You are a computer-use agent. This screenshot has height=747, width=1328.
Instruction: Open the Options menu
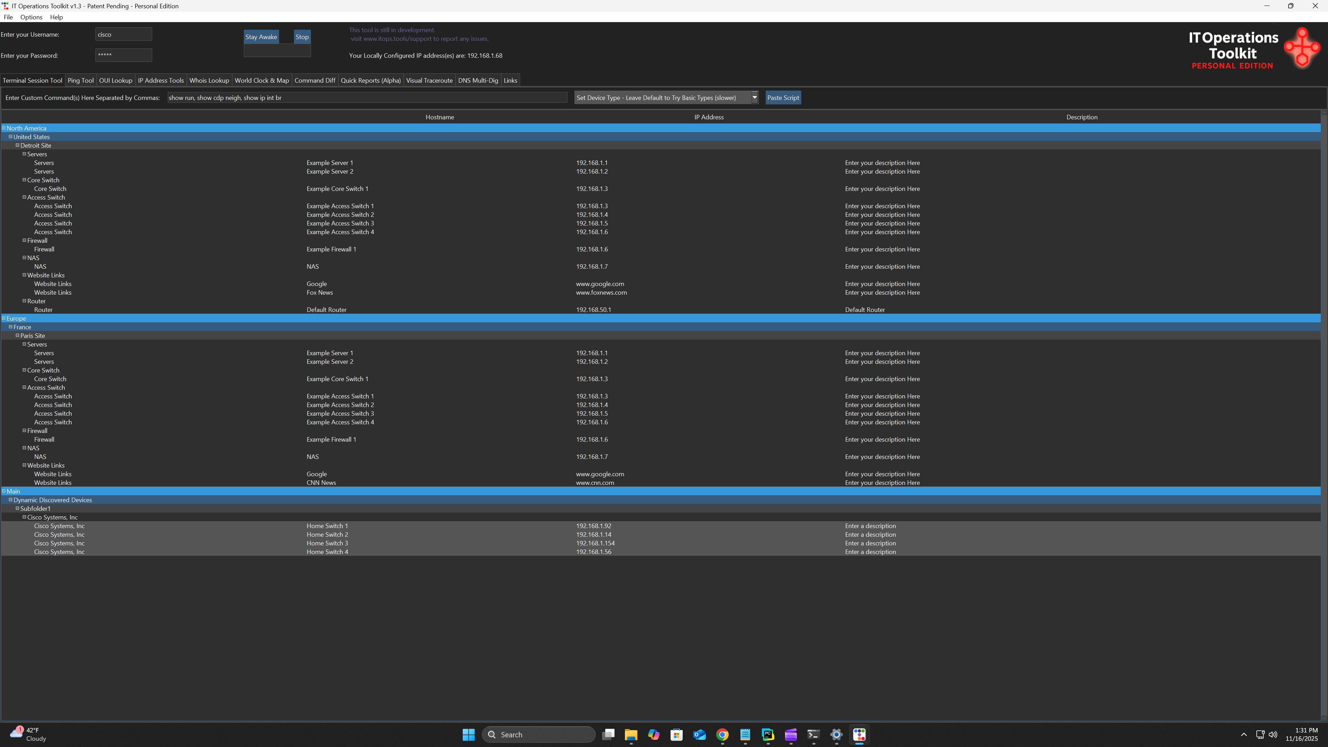point(31,17)
